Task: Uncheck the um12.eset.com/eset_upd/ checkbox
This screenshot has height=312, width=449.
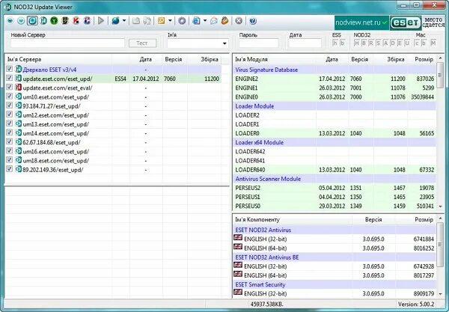Action: coord(10,114)
